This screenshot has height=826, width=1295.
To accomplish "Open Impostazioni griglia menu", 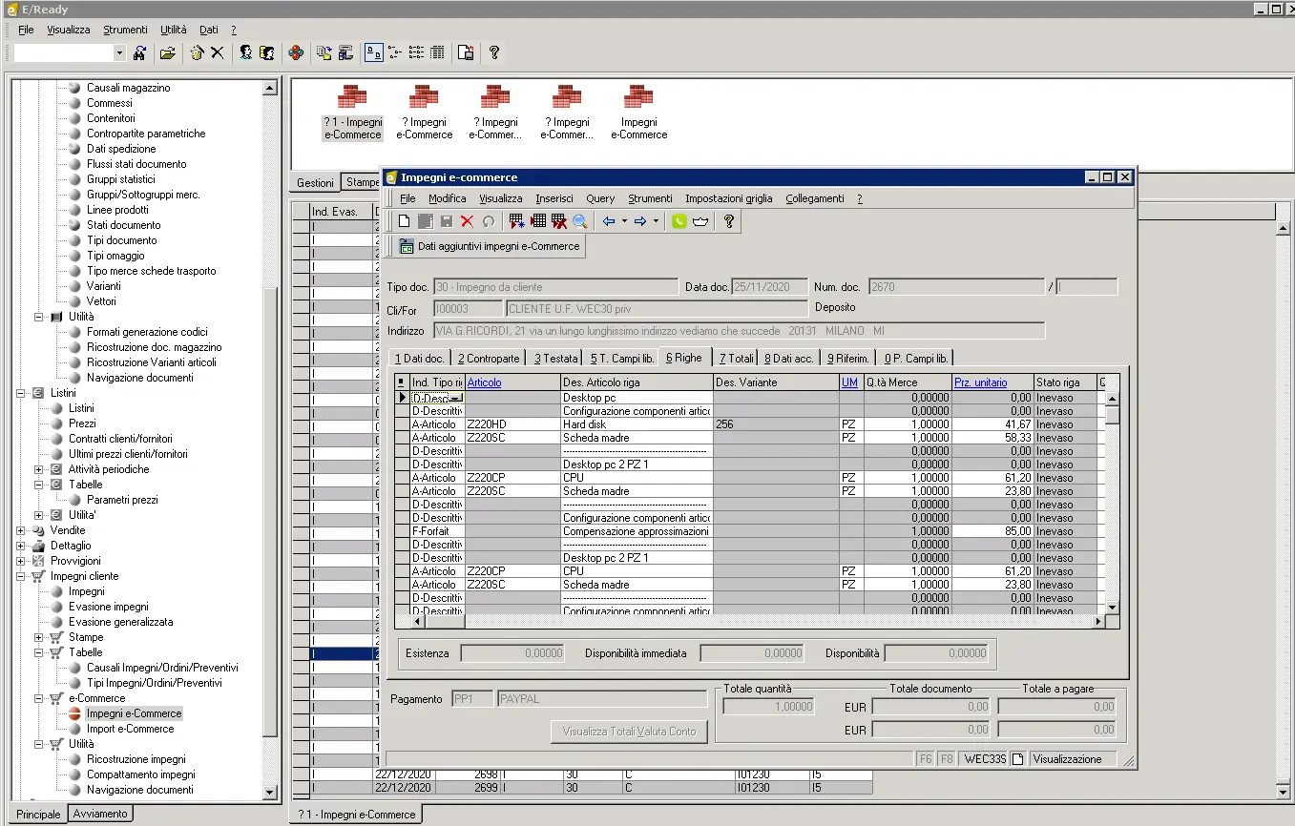I will point(728,198).
